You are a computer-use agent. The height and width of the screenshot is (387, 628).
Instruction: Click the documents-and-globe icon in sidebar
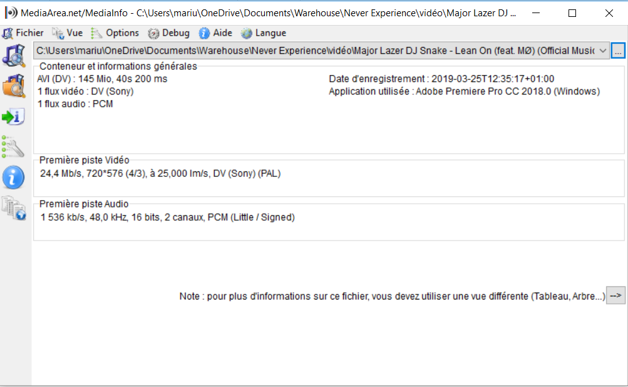click(x=14, y=208)
